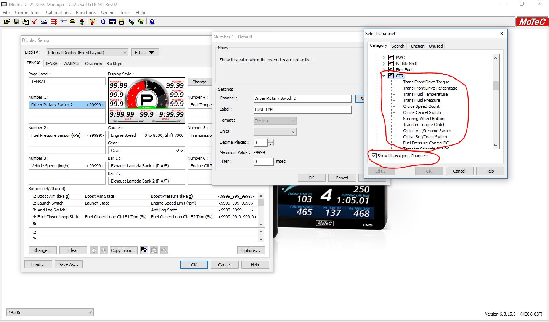The image size is (549, 322).
Task: Click the Copy From... button
Action: (x=124, y=250)
